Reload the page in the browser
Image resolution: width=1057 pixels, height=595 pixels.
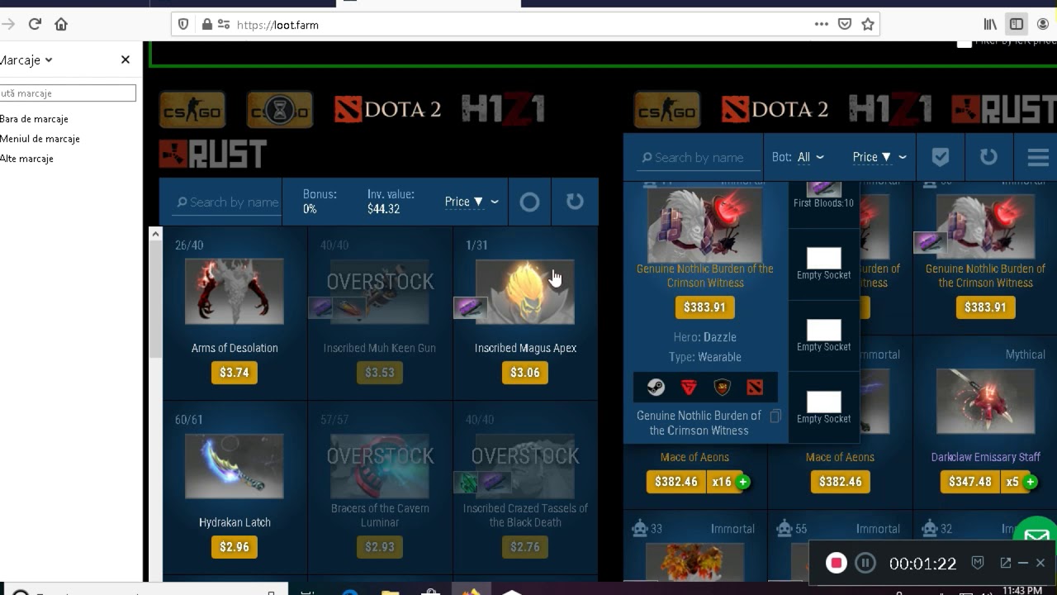tap(35, 24)
